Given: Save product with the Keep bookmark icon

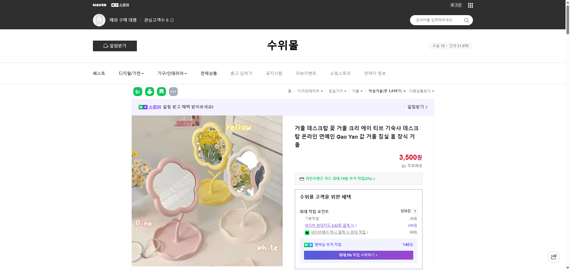Looking at the screenshot, I should [161, 92].
